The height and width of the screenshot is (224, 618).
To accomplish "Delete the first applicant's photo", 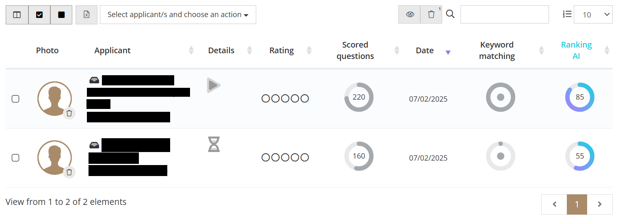I will point(69,113).
